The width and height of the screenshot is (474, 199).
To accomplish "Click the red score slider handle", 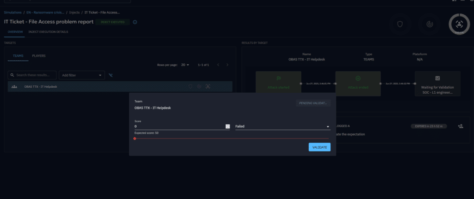I will tap(135, 139).
